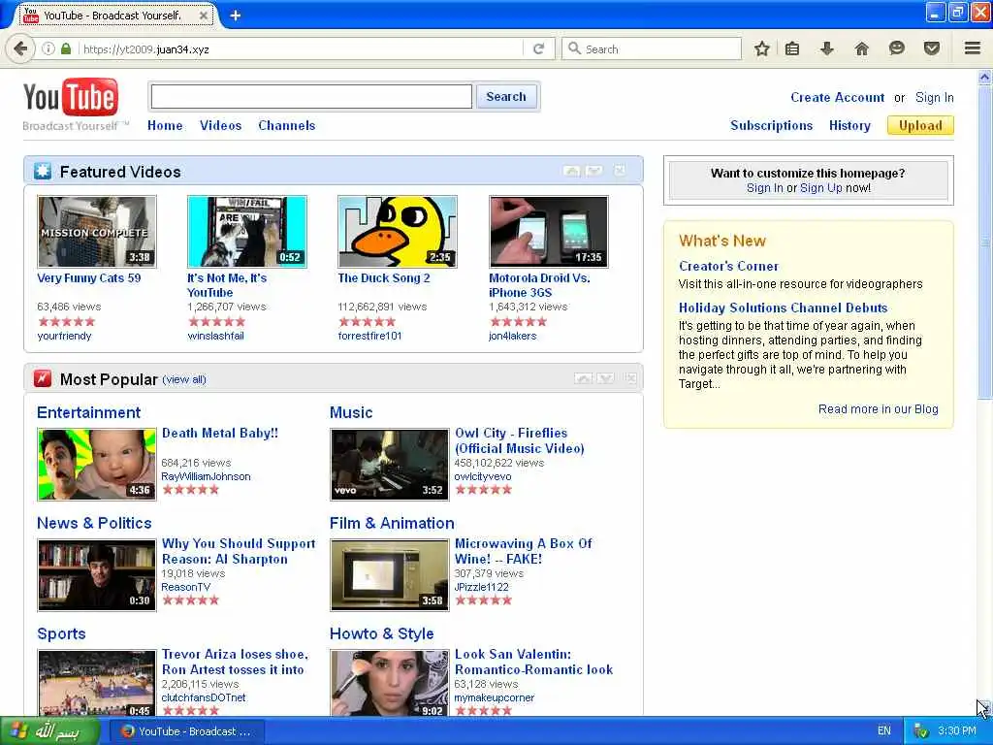Viewport: 993px width, 745px height.
Task: Move Featured Videos module up arrow
Action: tap(571, 171)
